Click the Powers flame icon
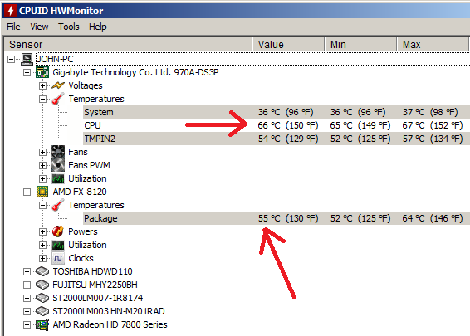Image resolution: width=470 pixels, height=336 pixels. [x=58, y=231]
